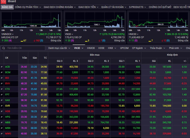
Task: Pin the BID stock row
Action: coord(2,78)
